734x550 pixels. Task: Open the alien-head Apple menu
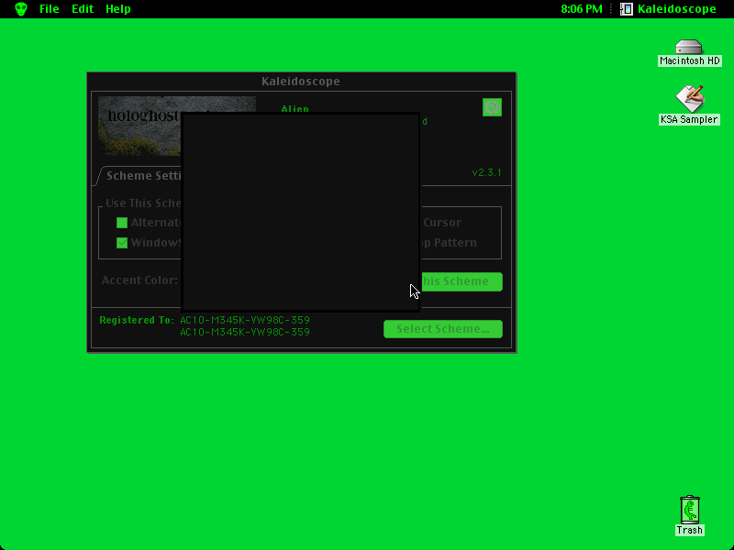coord(21,9)
